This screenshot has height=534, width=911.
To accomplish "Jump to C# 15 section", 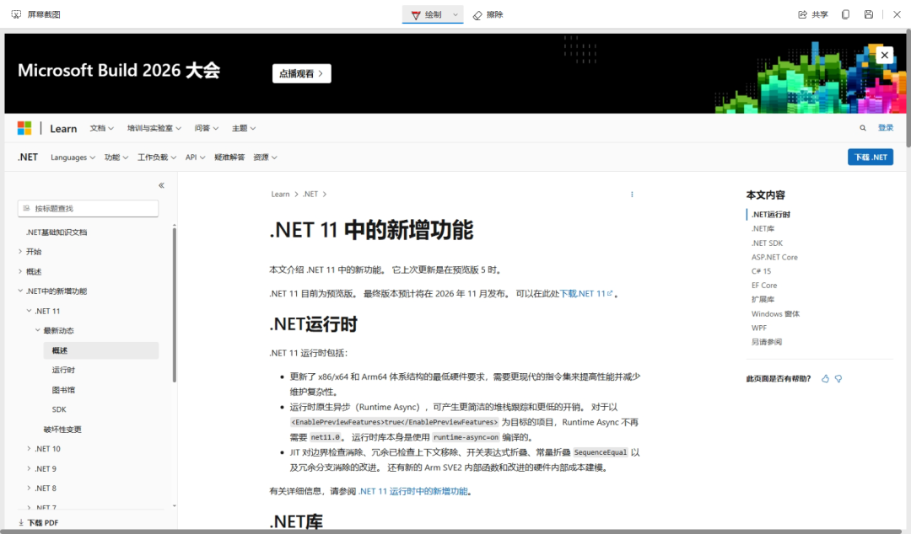I will point(761,271).
